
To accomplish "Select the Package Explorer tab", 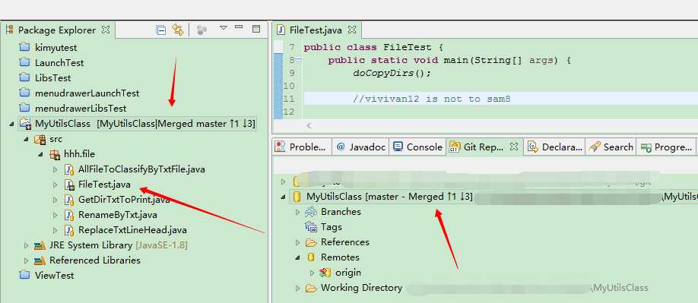I will (x=58, y=30).
